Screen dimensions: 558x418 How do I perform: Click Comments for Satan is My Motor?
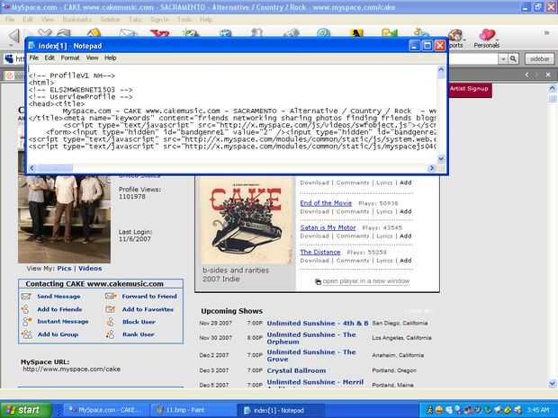[x=353, y=236]
